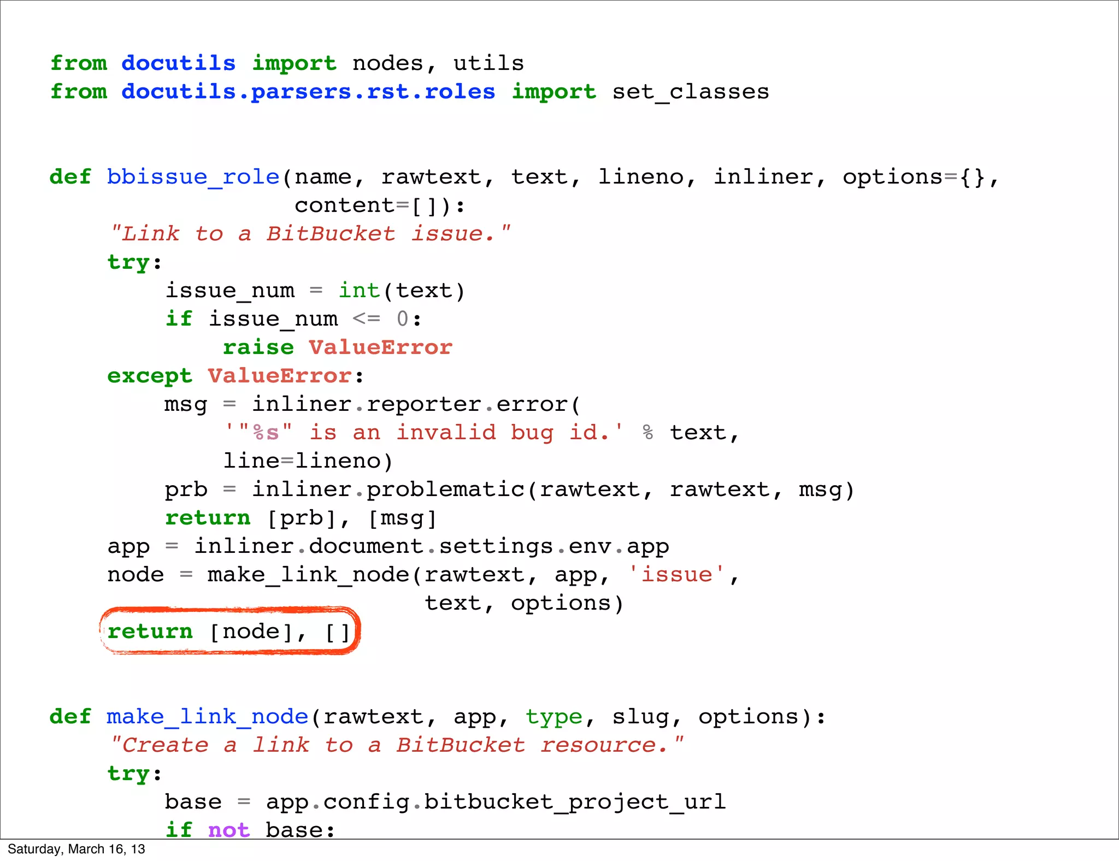Click the function name 'make_link_node' in its definition
Image resolution: width=1119 pixels, height=861 pixels.
(208, 717)
